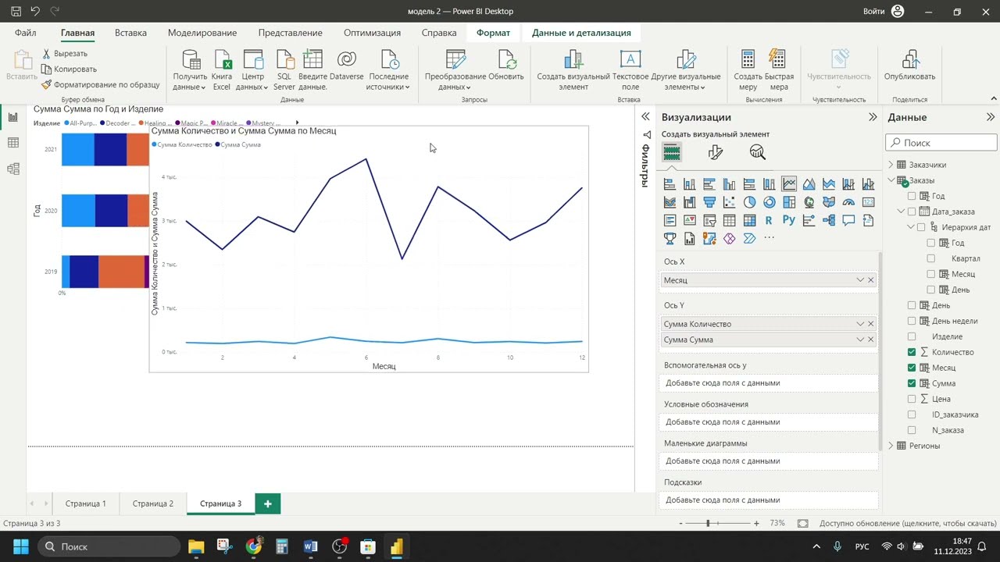Screen dimensions: 1000x562
Task: Choose the gauge visual
Action: (x=848, y=202)
